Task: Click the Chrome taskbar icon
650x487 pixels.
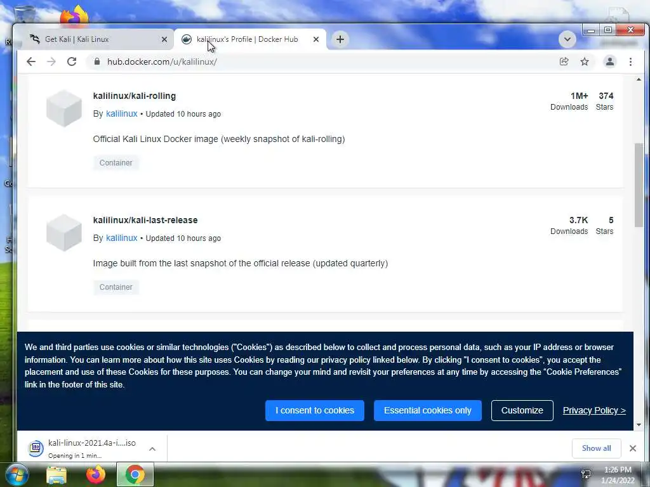Action: 135,474
